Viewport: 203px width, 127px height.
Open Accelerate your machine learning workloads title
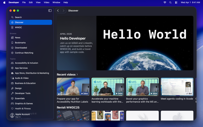coord(107,100)
